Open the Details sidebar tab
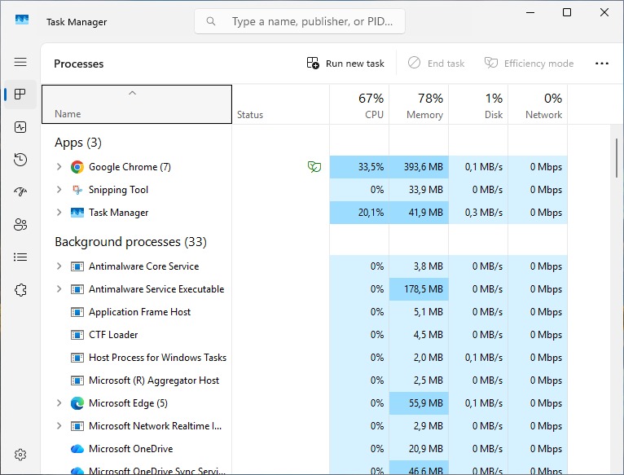Screen dimensions: 624x475 (x=20, y=257)
